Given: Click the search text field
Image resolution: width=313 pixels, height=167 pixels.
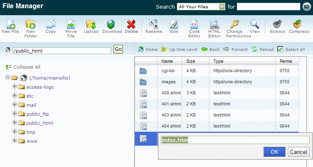Looking at the screenshot, I should [269, 7].
